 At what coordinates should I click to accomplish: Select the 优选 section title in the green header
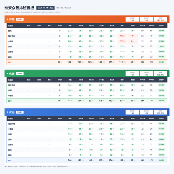coord(12,74)
